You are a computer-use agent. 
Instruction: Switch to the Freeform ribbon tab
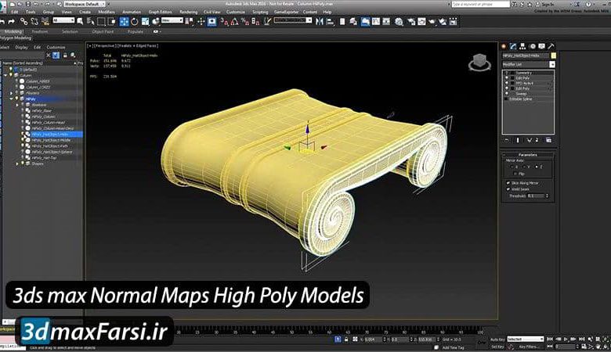pos(40,31)
